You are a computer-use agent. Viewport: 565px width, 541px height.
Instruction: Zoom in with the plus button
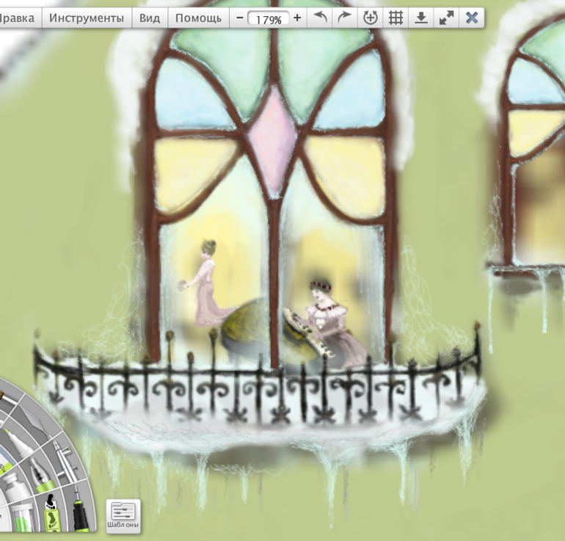[x=297, y=18]
